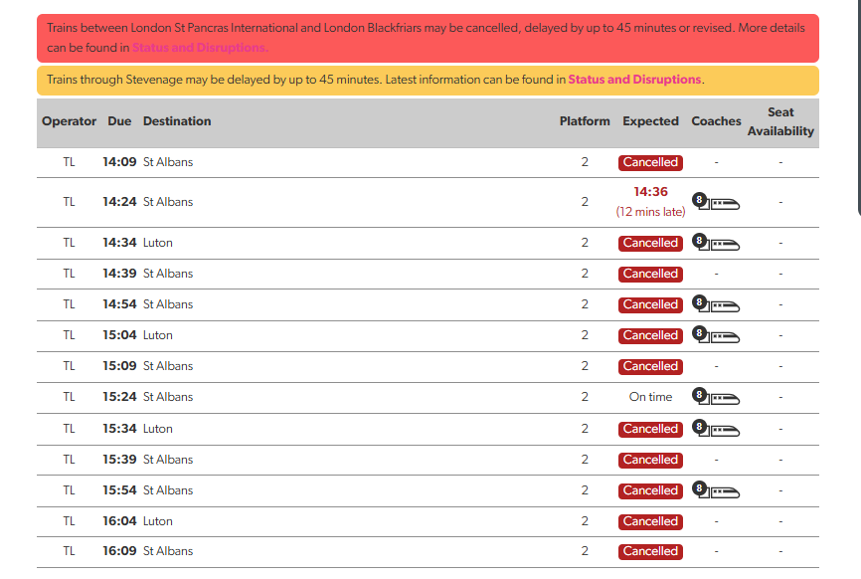The width and height of the screenshot is (861, 579).
Task: Click the 8-coach train icon in the 14:34 Luton row
Action: 716,243
